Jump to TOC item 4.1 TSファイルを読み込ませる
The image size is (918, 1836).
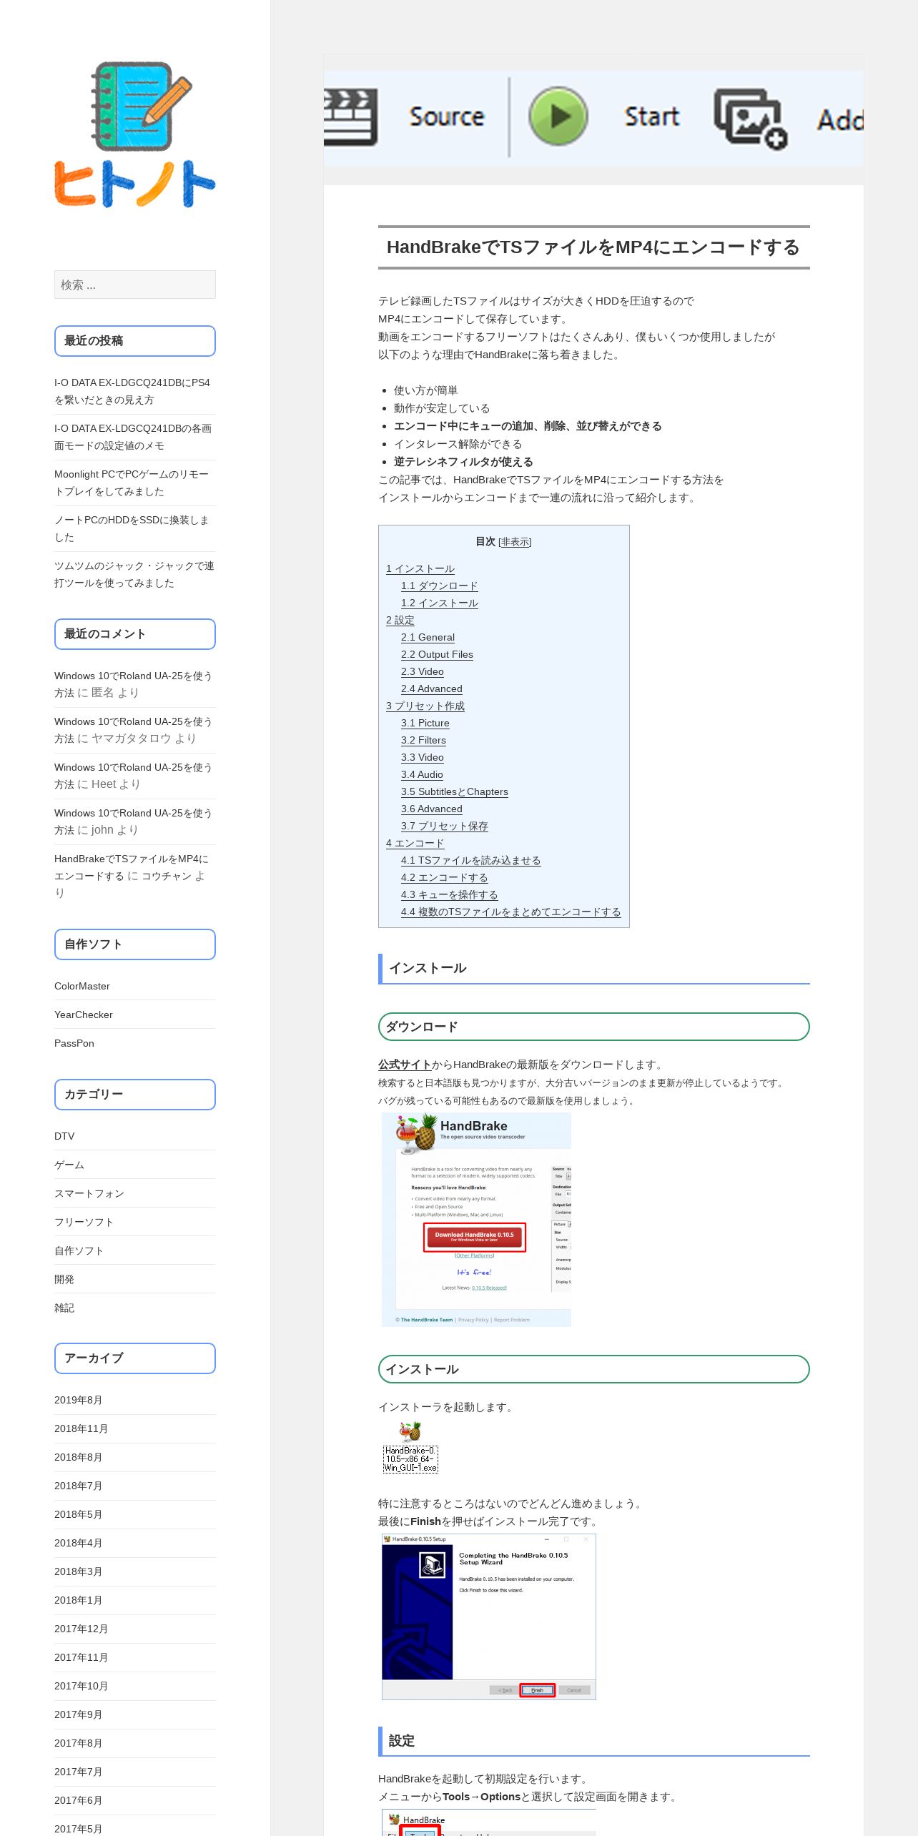point(471,860)
